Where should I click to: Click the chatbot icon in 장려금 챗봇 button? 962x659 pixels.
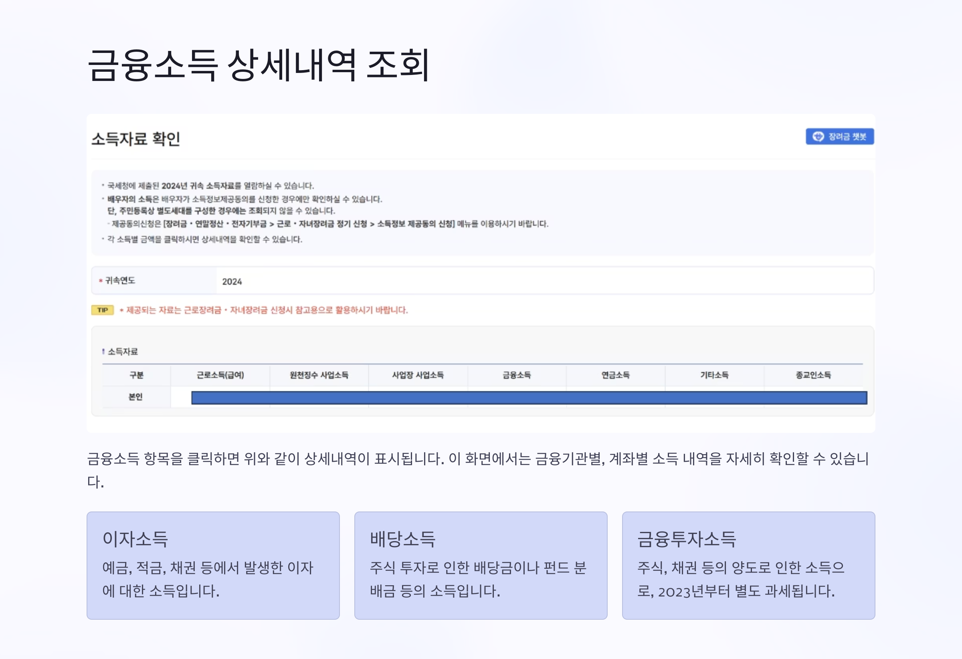click(818, 137)
